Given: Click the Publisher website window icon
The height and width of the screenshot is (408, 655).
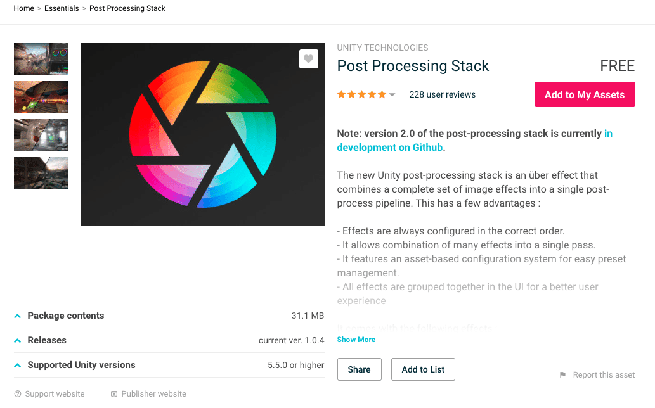Looking at the screenshot, I should [x=114, y=394].
